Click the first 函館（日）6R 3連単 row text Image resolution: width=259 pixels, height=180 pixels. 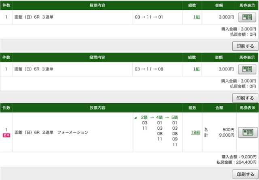point(34,17)
